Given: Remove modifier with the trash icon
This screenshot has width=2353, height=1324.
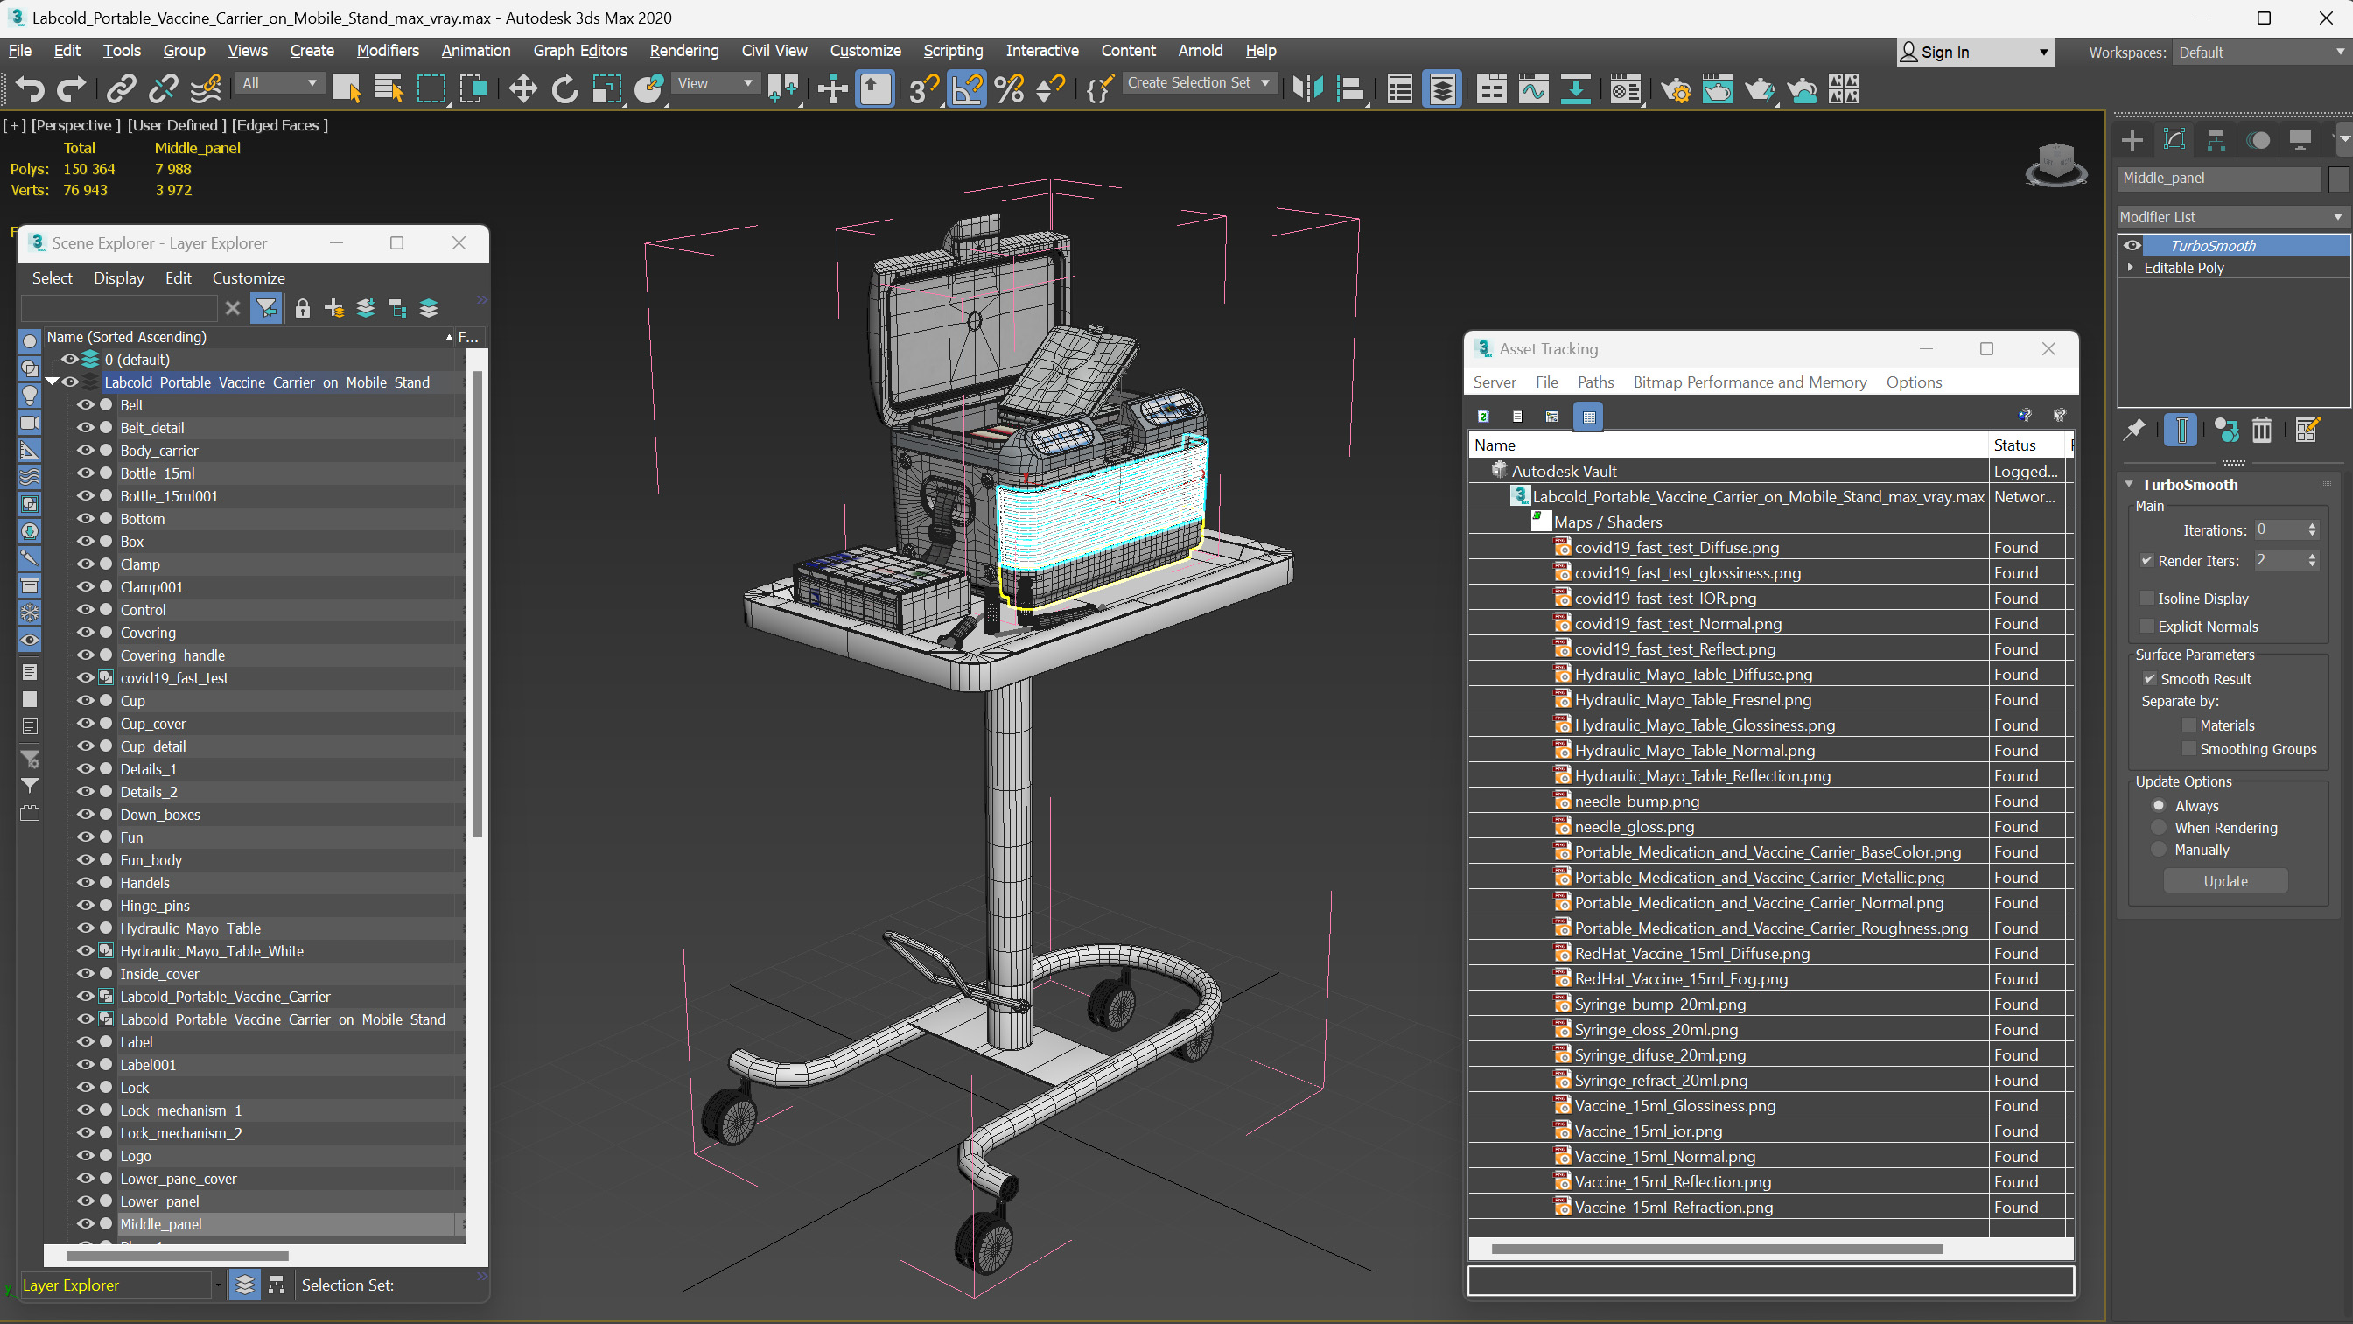Looking at the screenshot, I should [x=2262, y=430].
